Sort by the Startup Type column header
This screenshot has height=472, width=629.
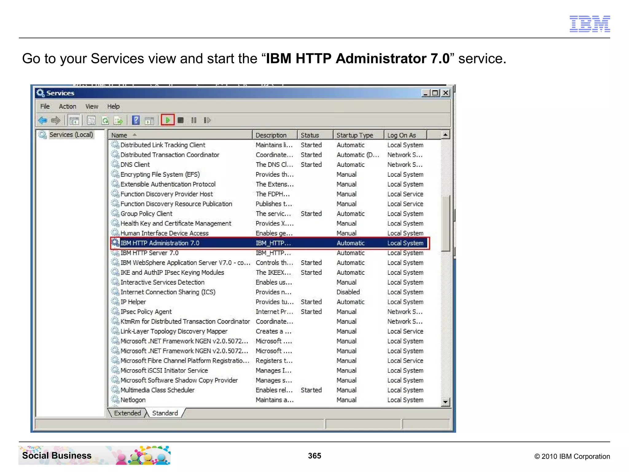(359, 135)
